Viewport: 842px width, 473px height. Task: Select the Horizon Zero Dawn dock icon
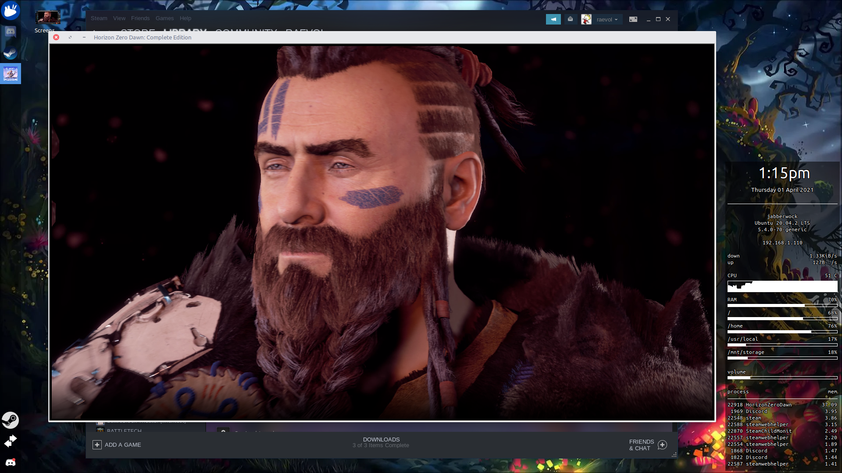coord(11,74)
